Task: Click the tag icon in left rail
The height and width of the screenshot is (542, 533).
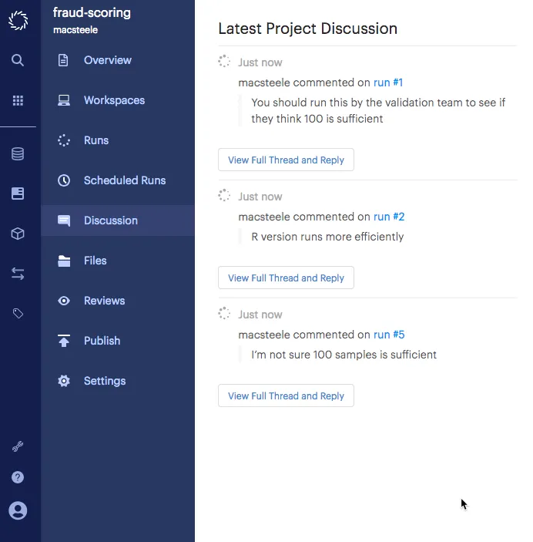Action: (18, 314)
